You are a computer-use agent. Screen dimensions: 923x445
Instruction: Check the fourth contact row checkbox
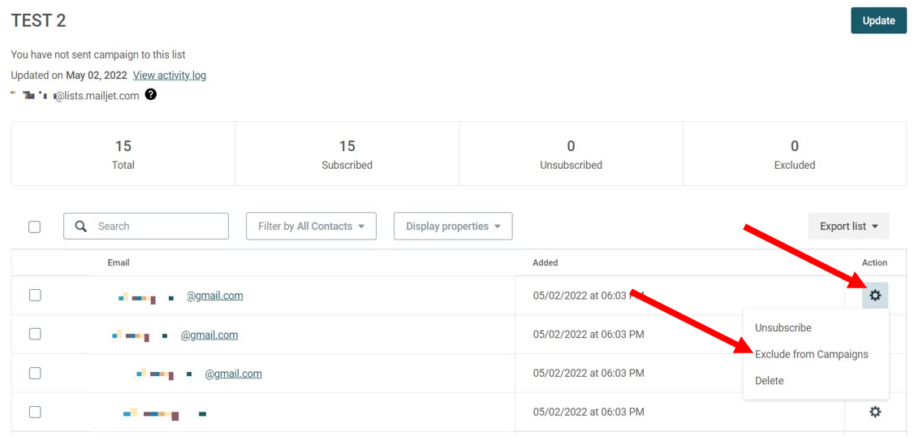[35, 412]
